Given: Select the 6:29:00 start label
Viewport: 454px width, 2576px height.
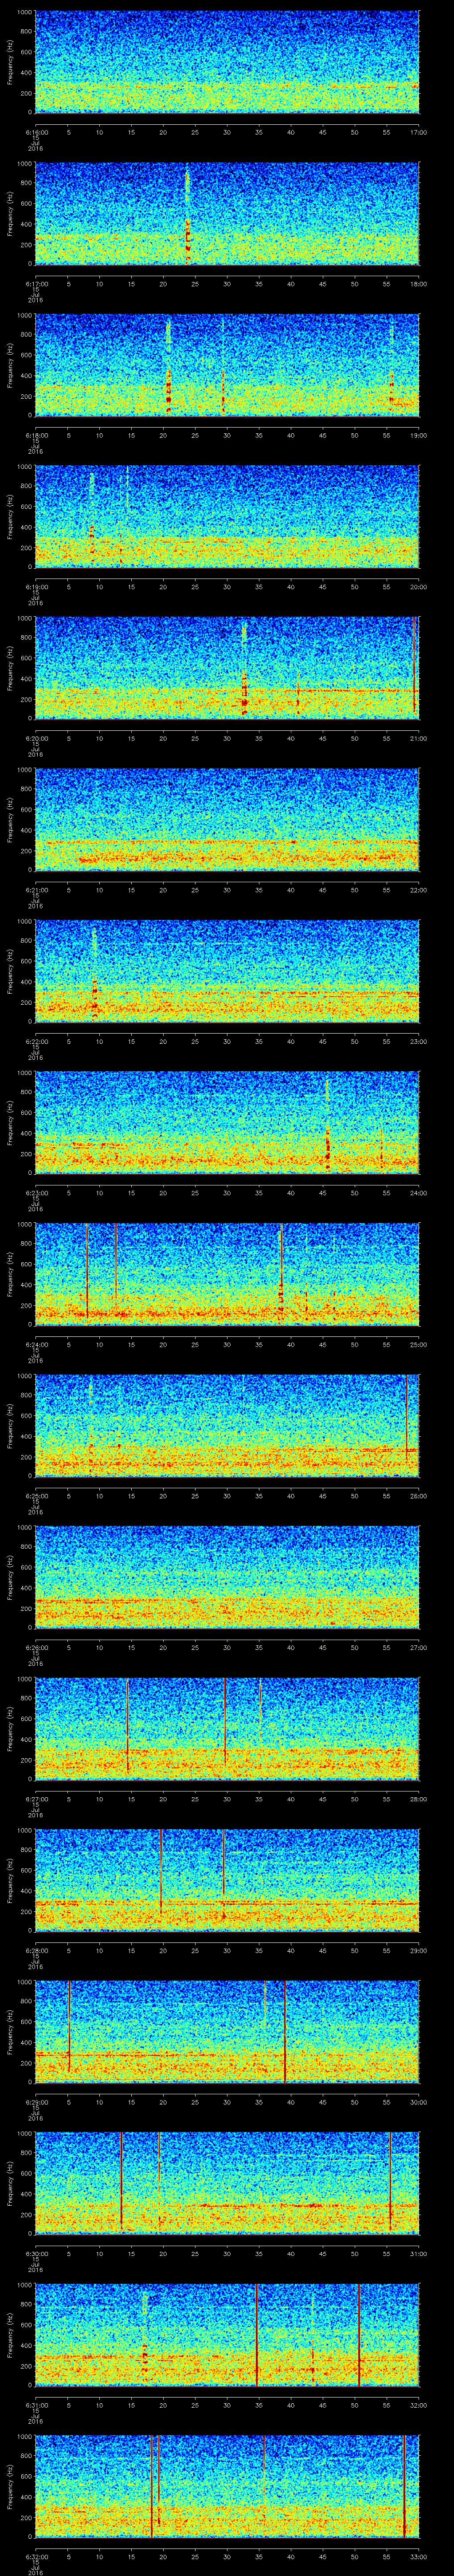Looking at the screenshot, I should tap(36, 2102).
